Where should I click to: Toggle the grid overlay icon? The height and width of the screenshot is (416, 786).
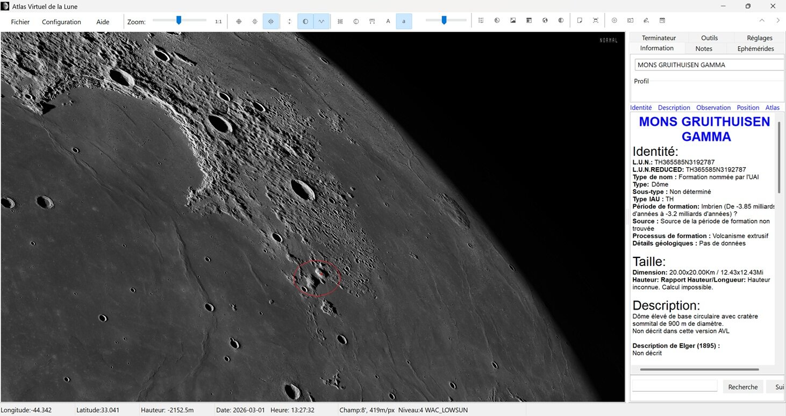[x=340, y=21]
